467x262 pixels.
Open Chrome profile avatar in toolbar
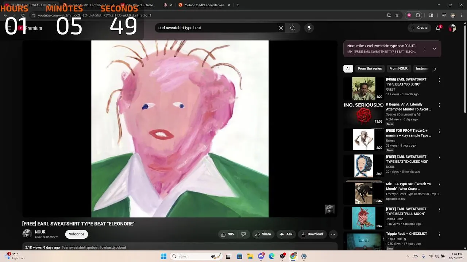click(453, 15)
